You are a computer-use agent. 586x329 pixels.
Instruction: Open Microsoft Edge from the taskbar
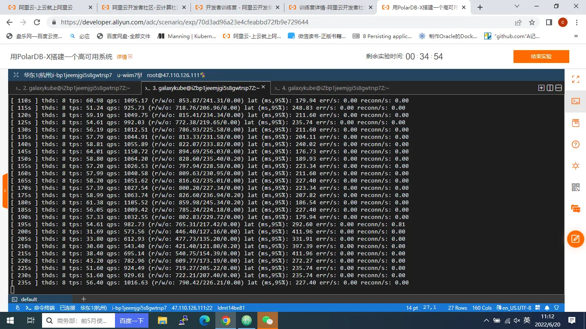[205, 320]
